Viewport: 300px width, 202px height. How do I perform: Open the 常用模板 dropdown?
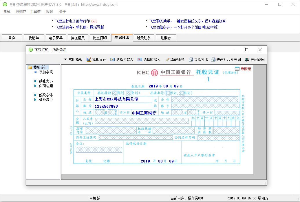tap(73, 59)
